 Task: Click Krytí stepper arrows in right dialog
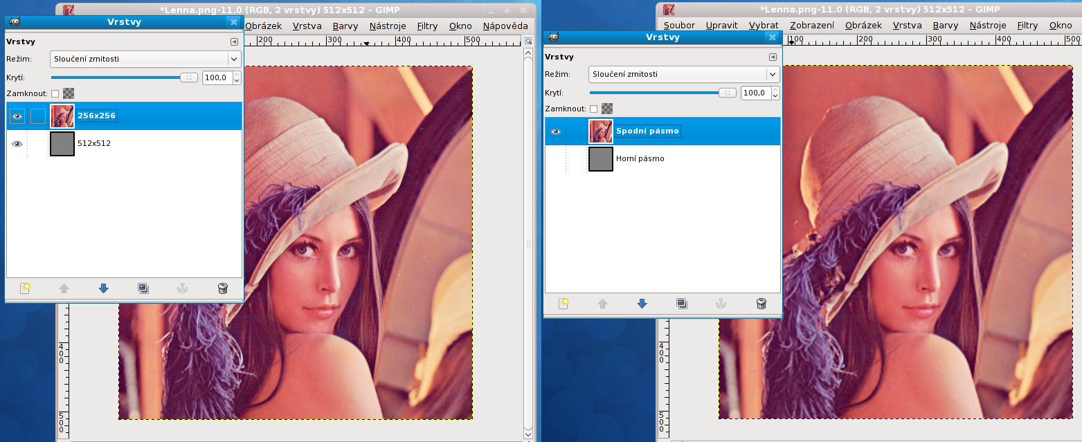[775, 93]
